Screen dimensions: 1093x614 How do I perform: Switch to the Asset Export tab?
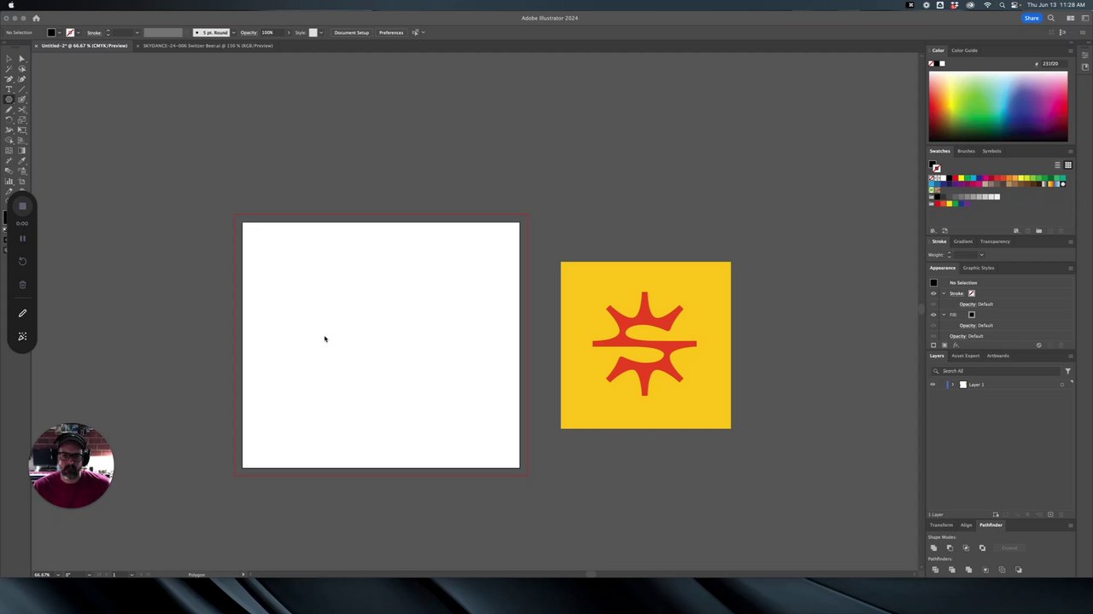(966, 356)
